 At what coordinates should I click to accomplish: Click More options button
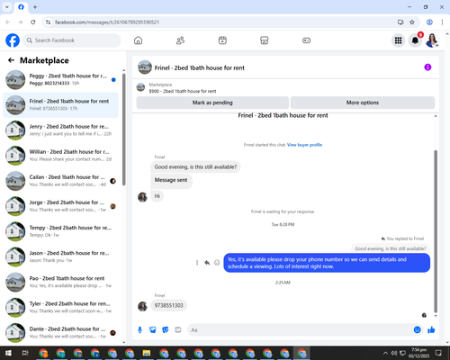[363, 103]
